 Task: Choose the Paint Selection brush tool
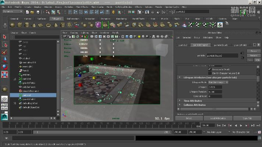(4, 52)
